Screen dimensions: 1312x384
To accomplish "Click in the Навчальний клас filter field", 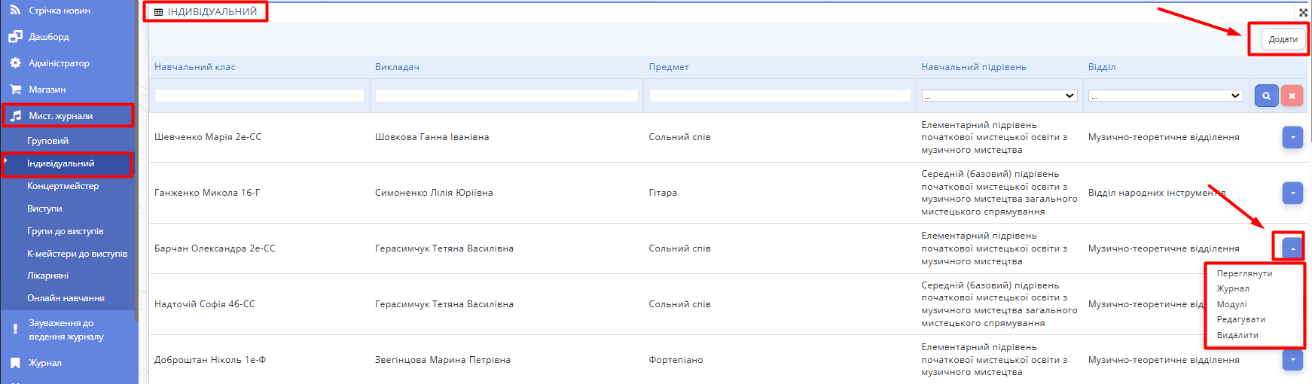I will point(259,96).
